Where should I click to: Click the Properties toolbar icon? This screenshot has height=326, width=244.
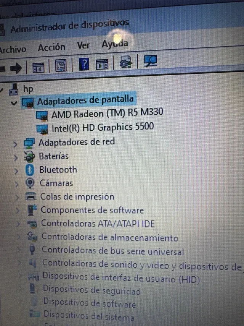(61, 65)
